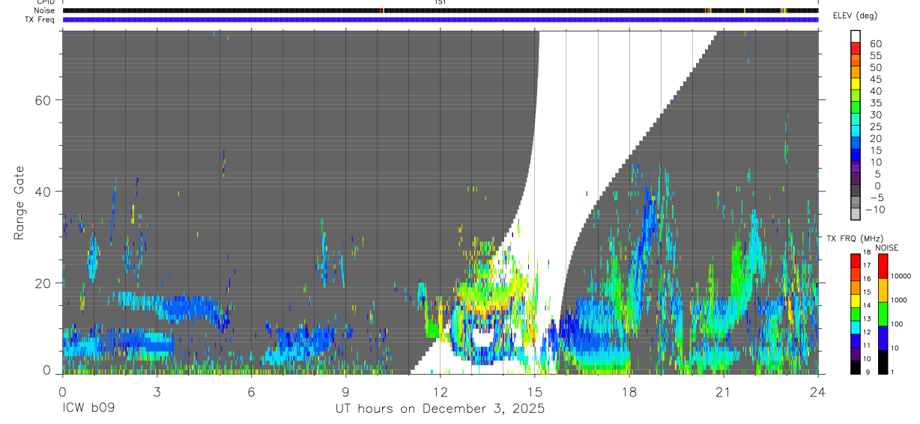Click x-axis tick label '21'

click(724, 392)
